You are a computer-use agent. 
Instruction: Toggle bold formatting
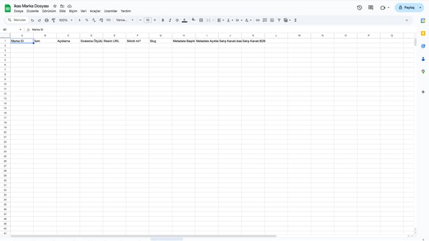pyautogui.click(x=163, y=21)
